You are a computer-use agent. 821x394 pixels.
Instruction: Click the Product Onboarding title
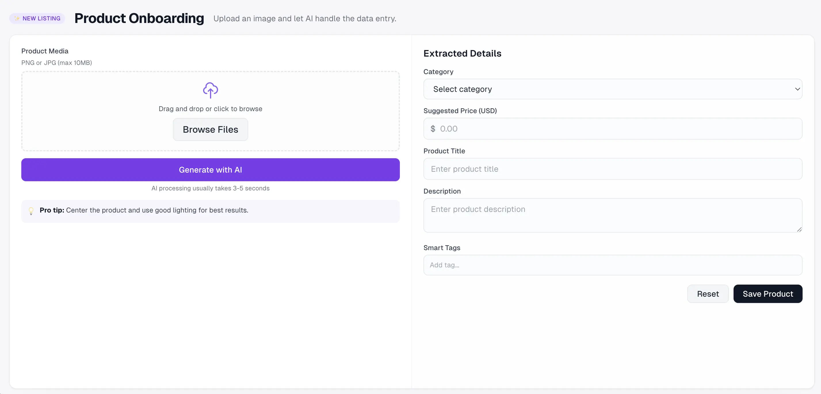click(x=139, y=18)
